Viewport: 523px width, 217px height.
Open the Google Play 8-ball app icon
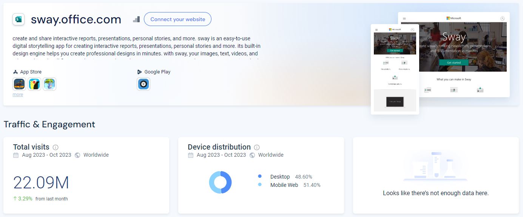click(x=143, y=84)
